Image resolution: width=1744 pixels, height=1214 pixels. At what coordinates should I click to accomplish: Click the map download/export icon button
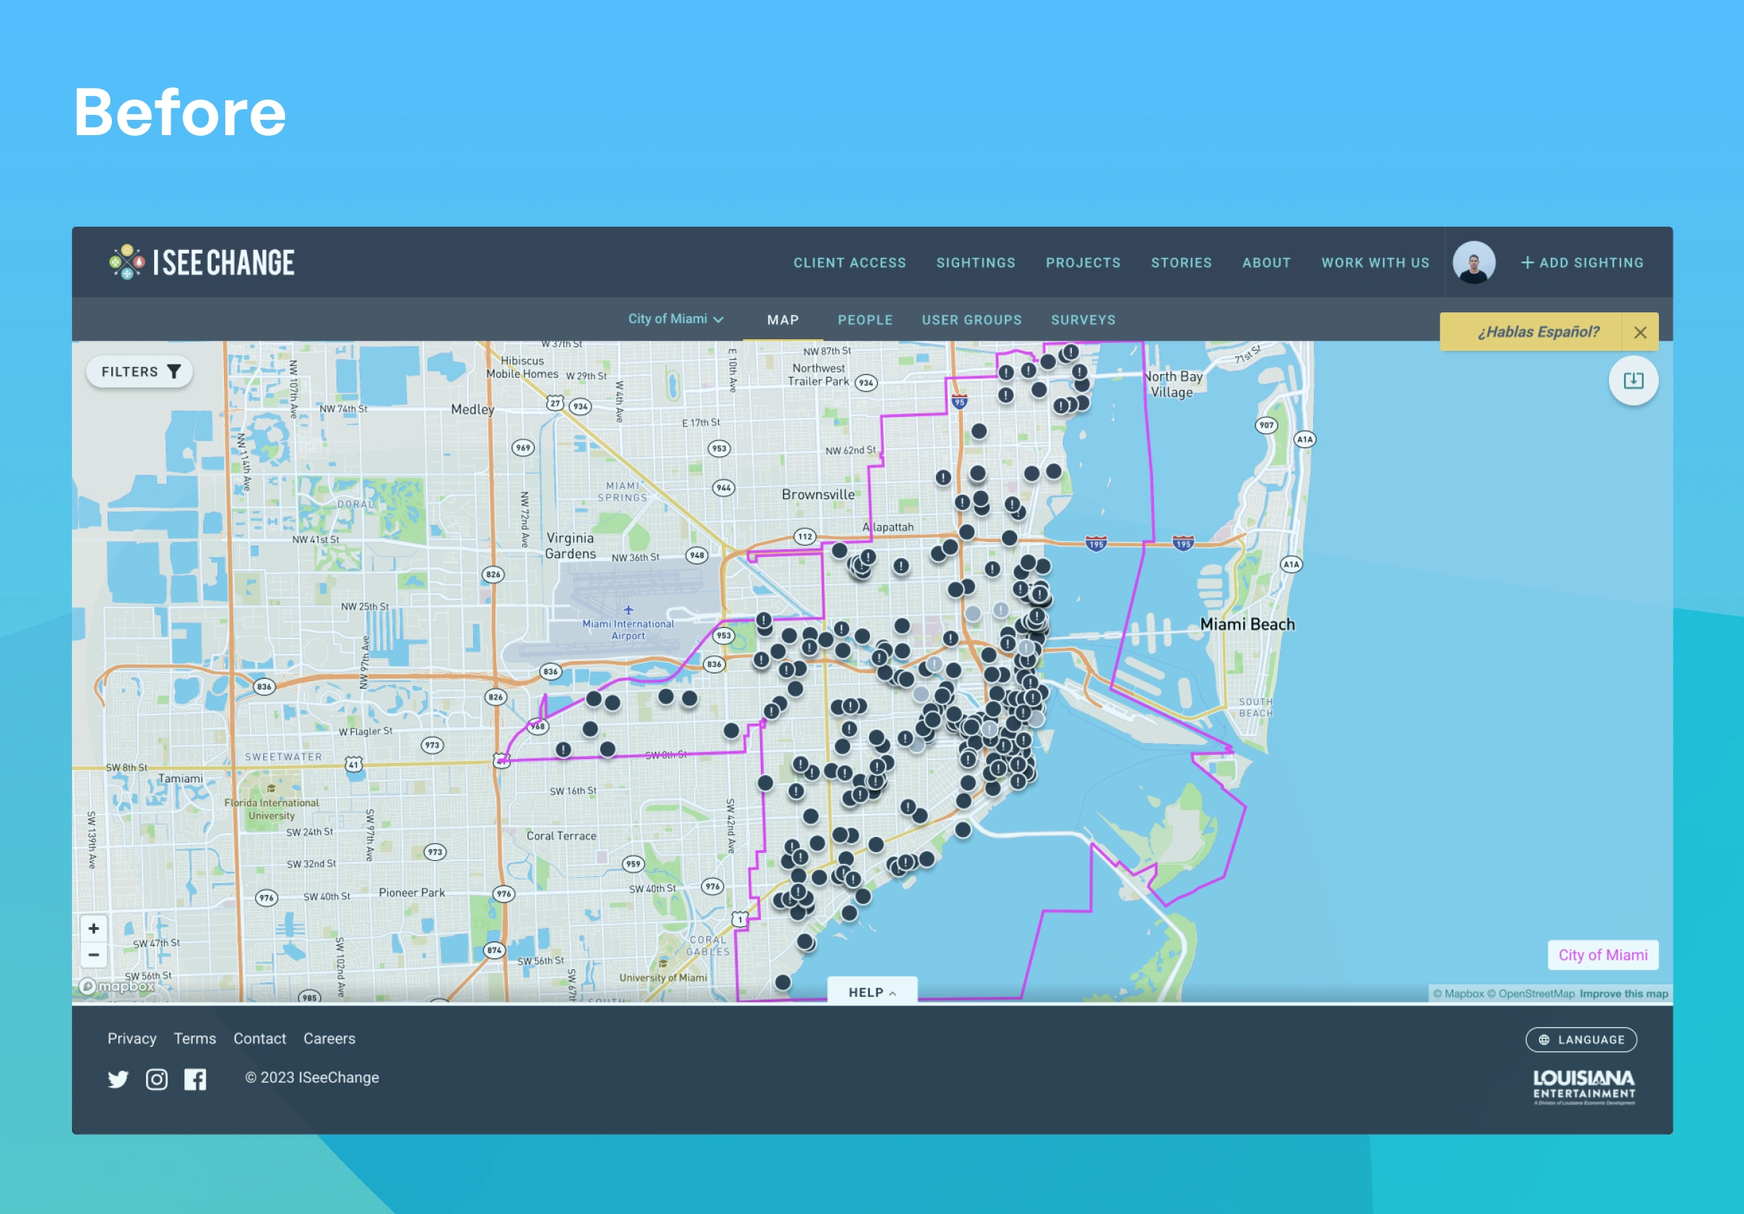pyautogui.click(x=1632, y=381)
